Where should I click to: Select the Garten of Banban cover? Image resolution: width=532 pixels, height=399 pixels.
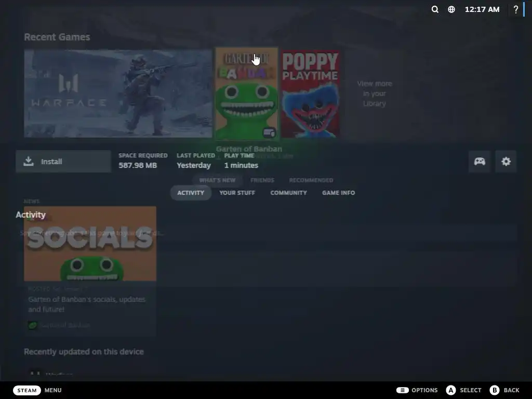click(247, 94)
